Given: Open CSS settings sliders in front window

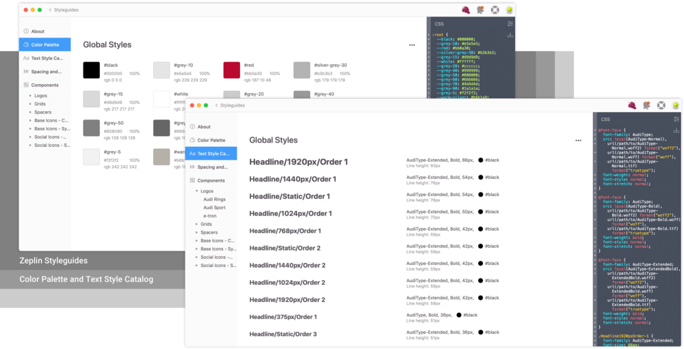Looking at the screenshot, I should click(x=676, y=119).
